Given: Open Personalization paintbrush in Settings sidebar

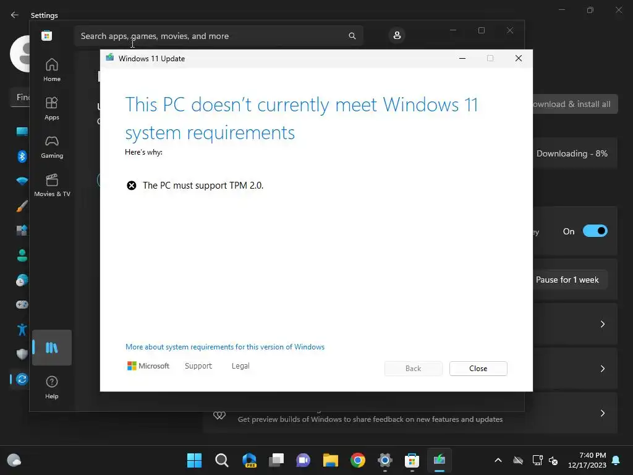Looking at the screenshot, I should click(x=22, y=206).
